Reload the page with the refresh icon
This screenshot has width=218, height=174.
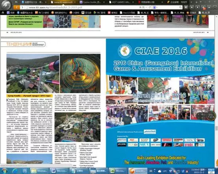pyautogui.click(x=150, y=7)
